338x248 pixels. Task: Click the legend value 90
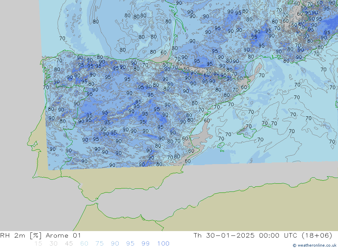(115, 244)
